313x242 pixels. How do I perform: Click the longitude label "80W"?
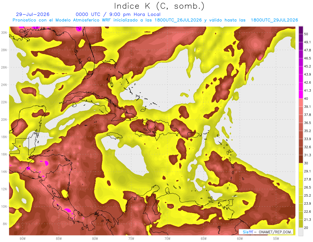[95, 239]
